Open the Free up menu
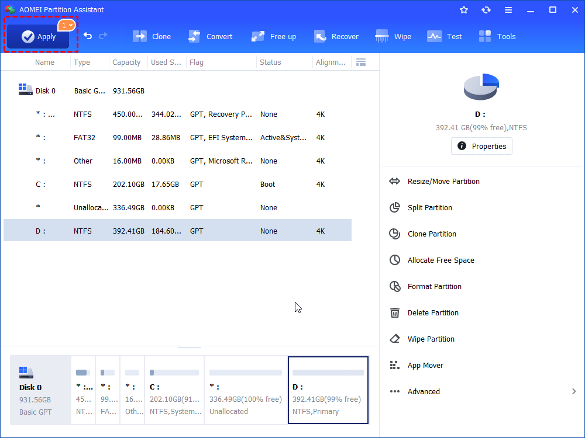Viewport: 585px width, 438px height. click(273, 36)
